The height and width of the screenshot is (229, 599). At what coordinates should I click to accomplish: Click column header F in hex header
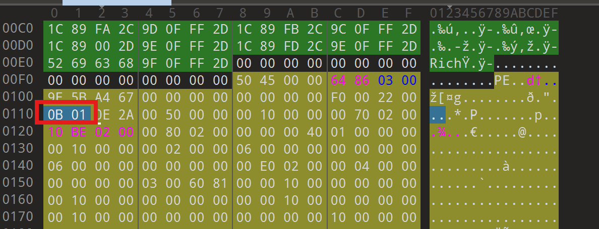(x=408, y=12)
